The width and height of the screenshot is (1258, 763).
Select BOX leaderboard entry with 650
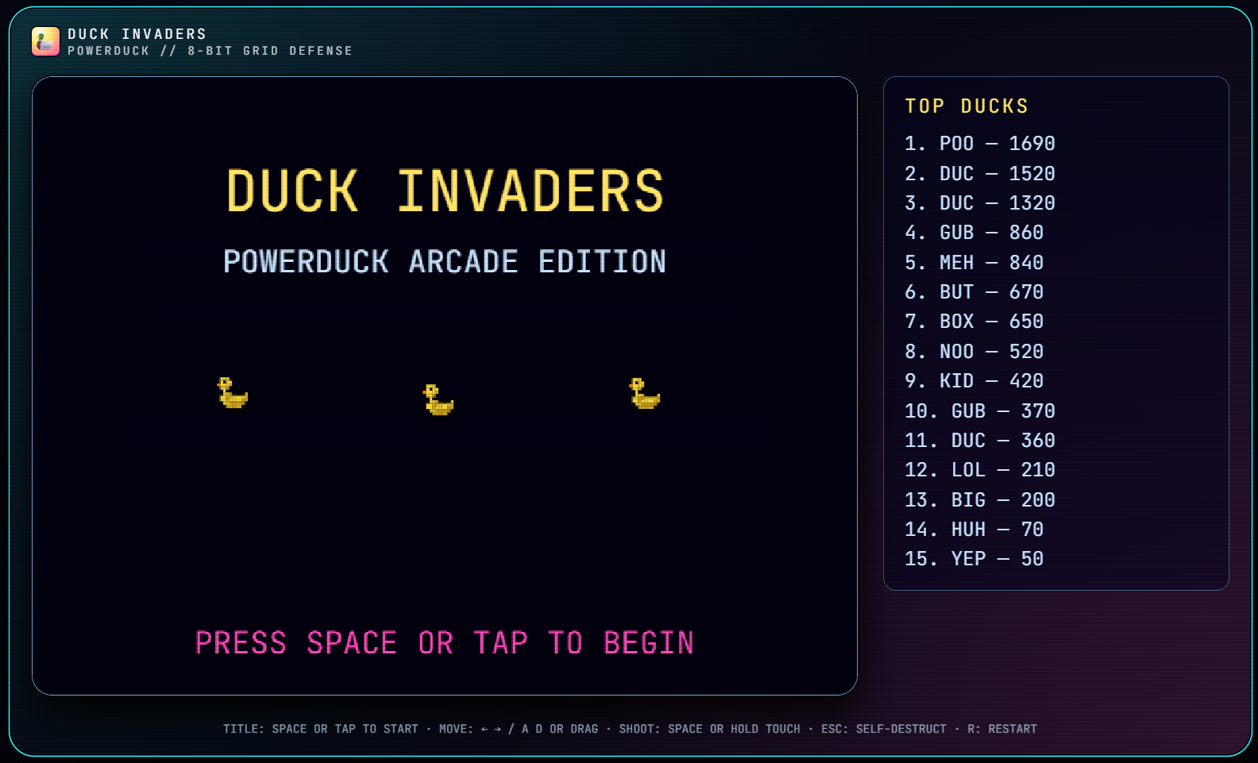pos(974,322)
